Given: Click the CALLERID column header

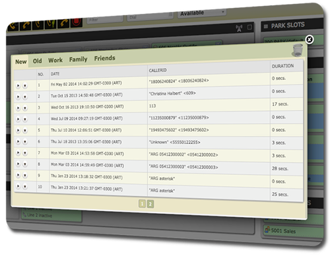Looking at the screenshot, I should [x=158, y=71].
